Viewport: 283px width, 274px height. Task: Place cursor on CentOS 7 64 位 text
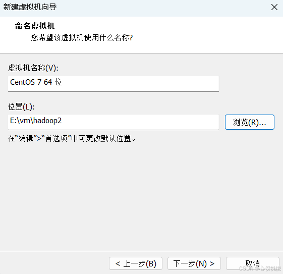[x=36, y=82]
